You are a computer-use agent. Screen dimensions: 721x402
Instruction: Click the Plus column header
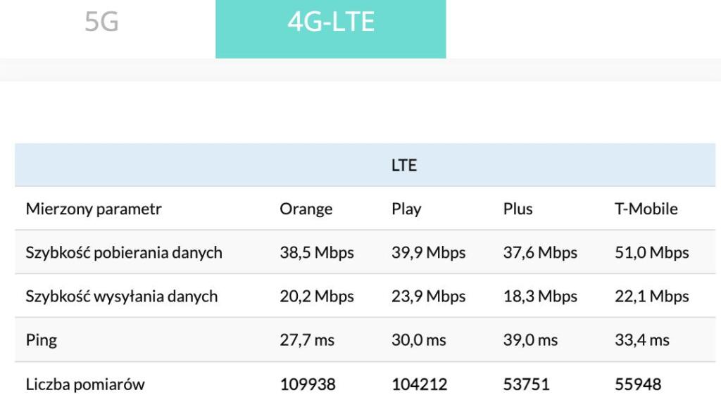(x=518, y=209)
